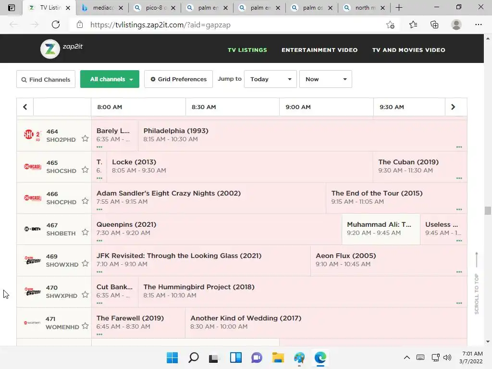Screen dimensions: 492x369
Task: Favorite channel 469 SHOWXHD star
Action: tap(85, 263)
